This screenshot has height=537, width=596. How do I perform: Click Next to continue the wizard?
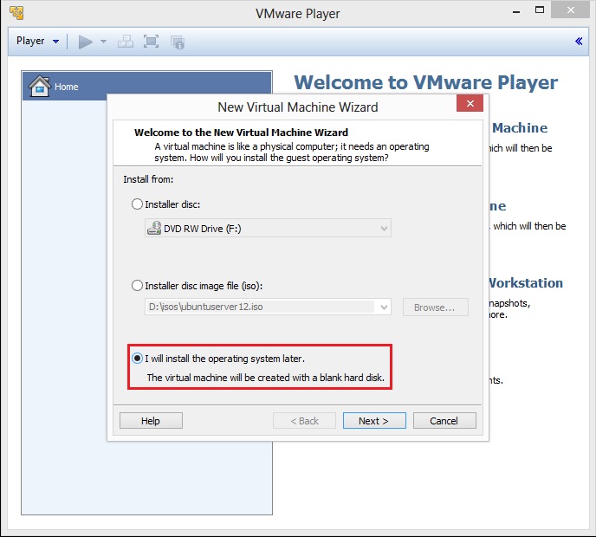pos(374,421)
